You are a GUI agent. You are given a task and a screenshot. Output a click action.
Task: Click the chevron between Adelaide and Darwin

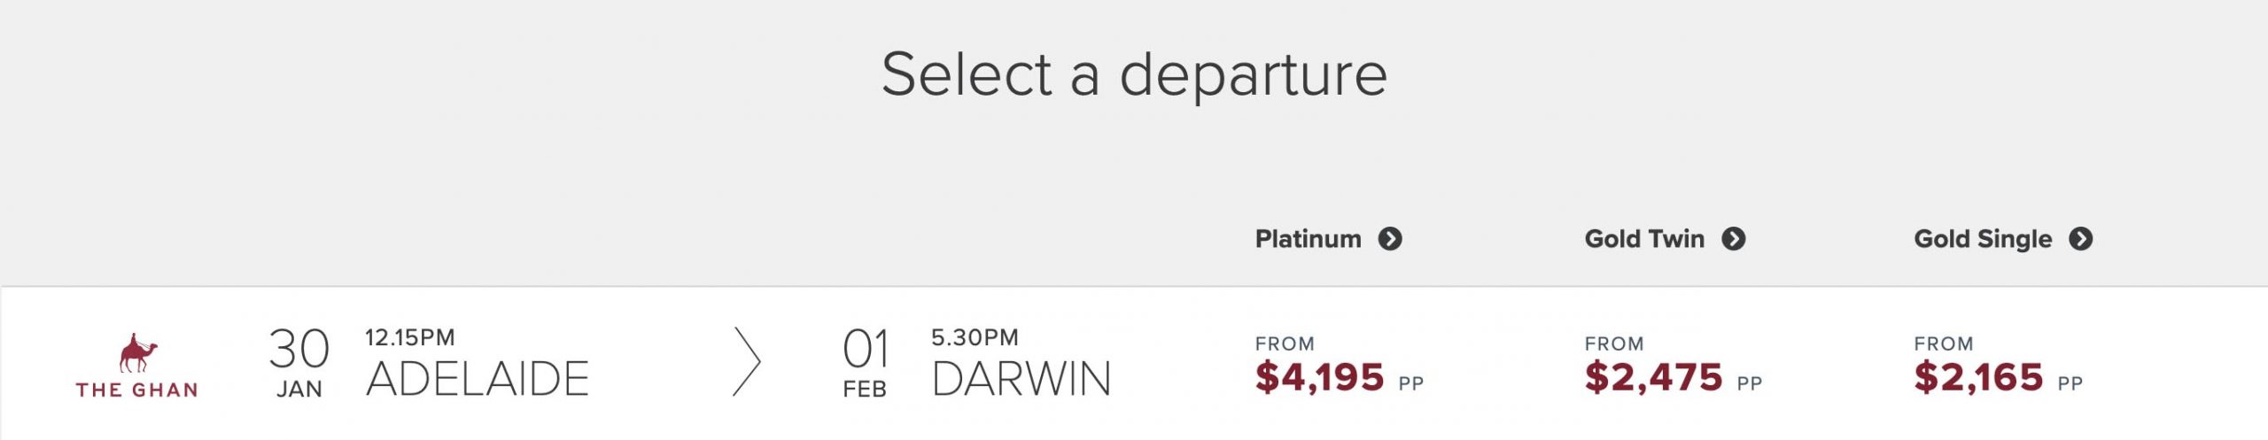pyautogui.click(x=747, y=361)
